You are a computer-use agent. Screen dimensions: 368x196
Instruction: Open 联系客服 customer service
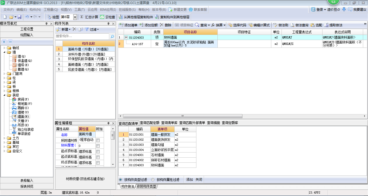coord(198,9)
